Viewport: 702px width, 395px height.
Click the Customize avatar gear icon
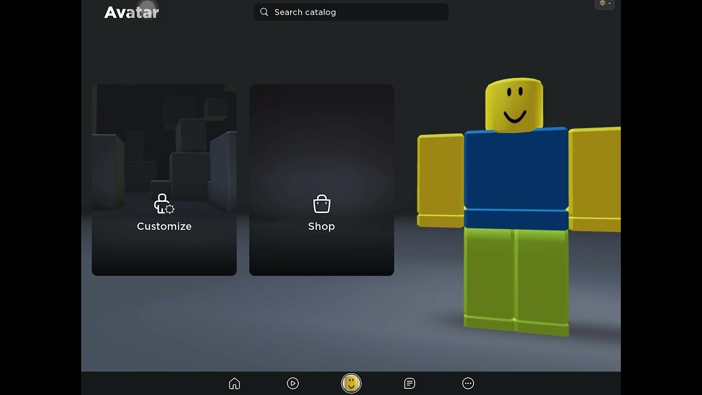[164, 204]
